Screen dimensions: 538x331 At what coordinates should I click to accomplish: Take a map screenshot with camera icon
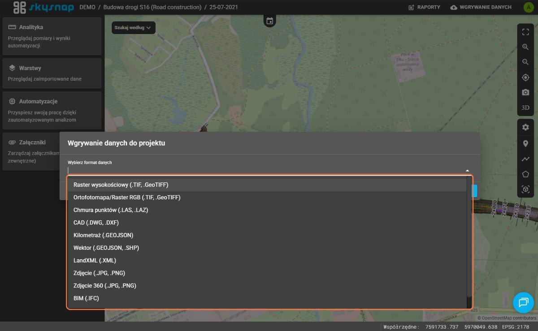click(525, 92)
